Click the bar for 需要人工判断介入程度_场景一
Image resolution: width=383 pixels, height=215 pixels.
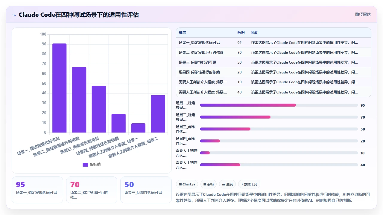(138, 128)
